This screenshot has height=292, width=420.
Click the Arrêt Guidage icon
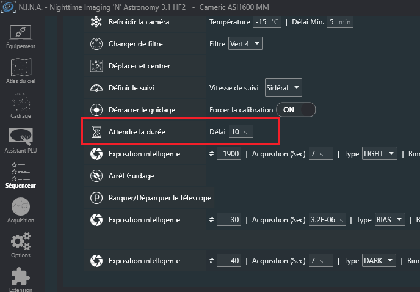click(96, 176)
